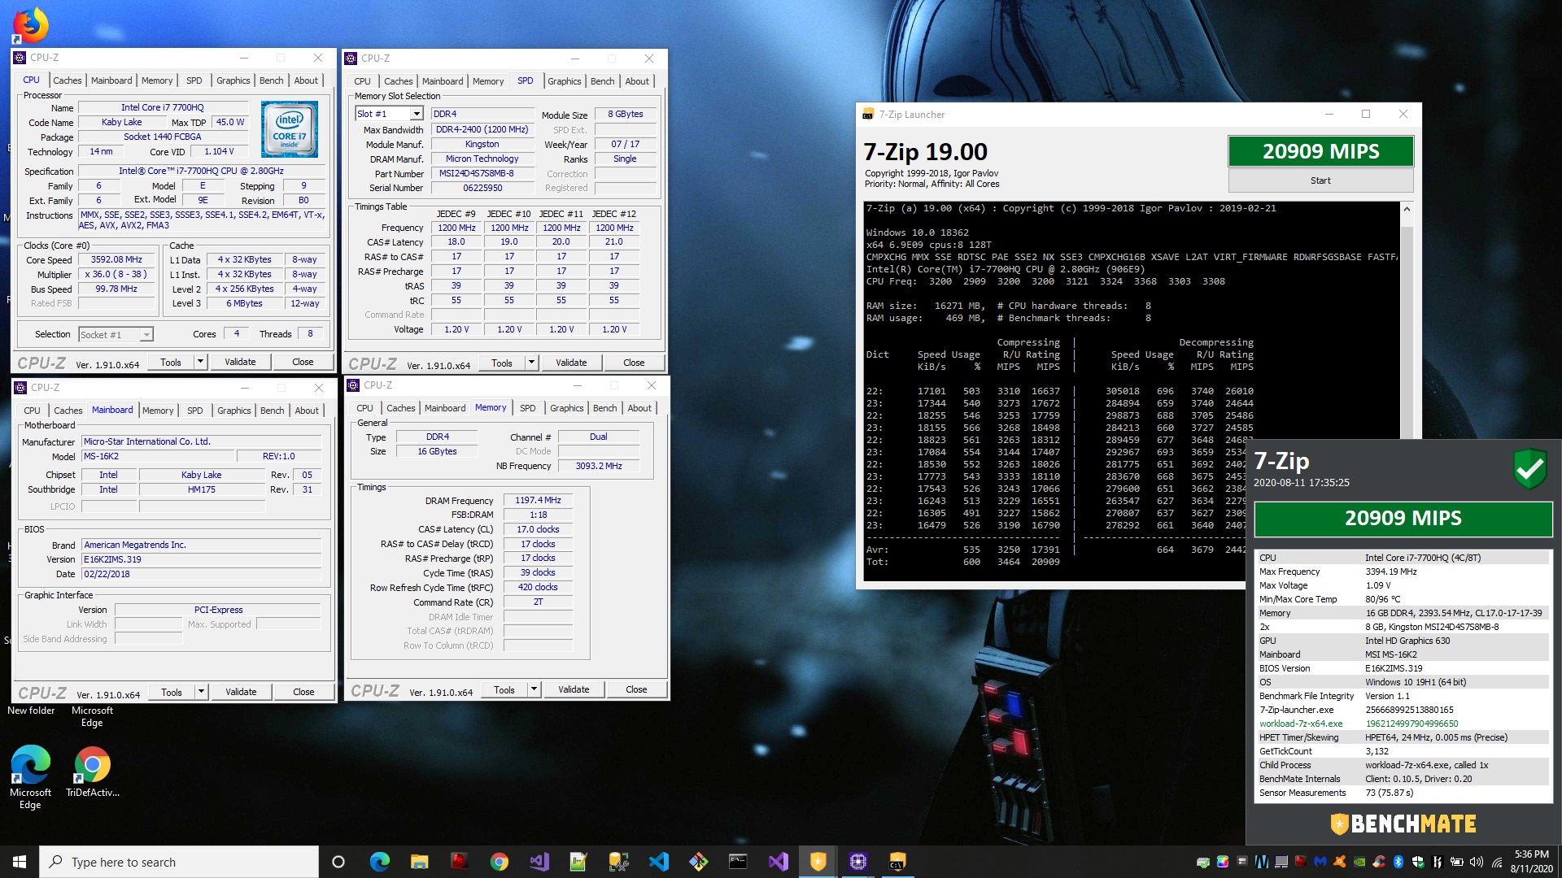This screenshot has width=1562, height=878.
Task: Select the Micron Technology DRAM manufacturer field
Action: click(x=482, y=159)
